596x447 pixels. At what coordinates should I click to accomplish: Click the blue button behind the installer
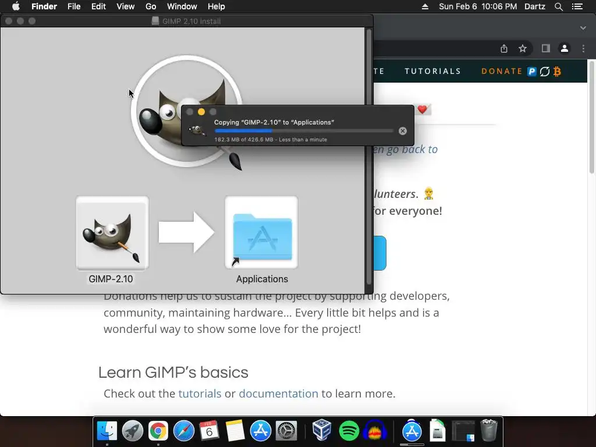click(x=379, y=253)
